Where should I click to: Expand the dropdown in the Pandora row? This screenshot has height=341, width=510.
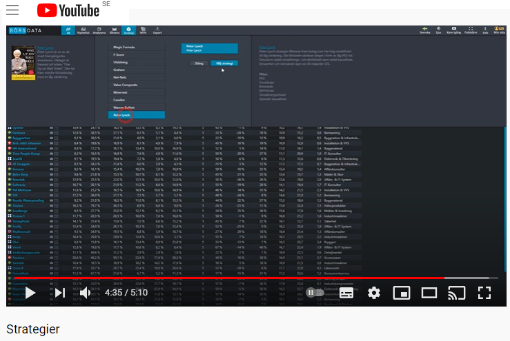point(57,258)
